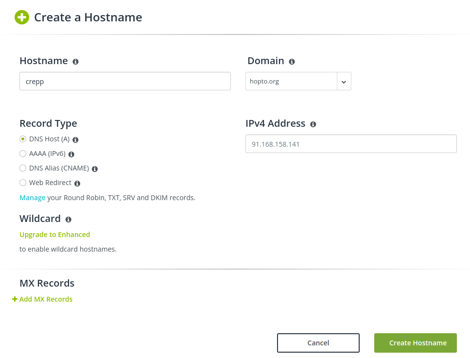470x358 pixels.
Task: Open the Hostname info tooltip icon
Action: (75, 62)
